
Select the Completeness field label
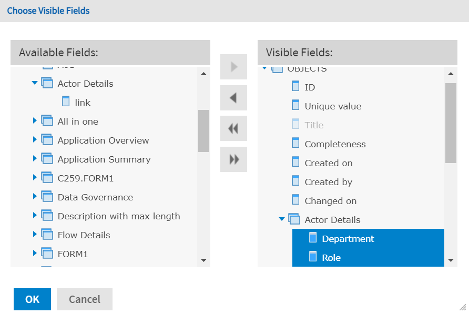pos(335,144)
